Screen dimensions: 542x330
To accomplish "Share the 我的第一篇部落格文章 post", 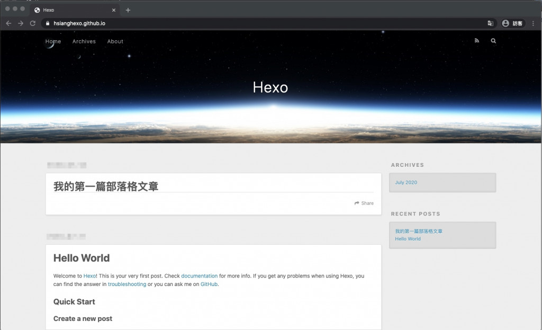I will [x=364, y=203].
